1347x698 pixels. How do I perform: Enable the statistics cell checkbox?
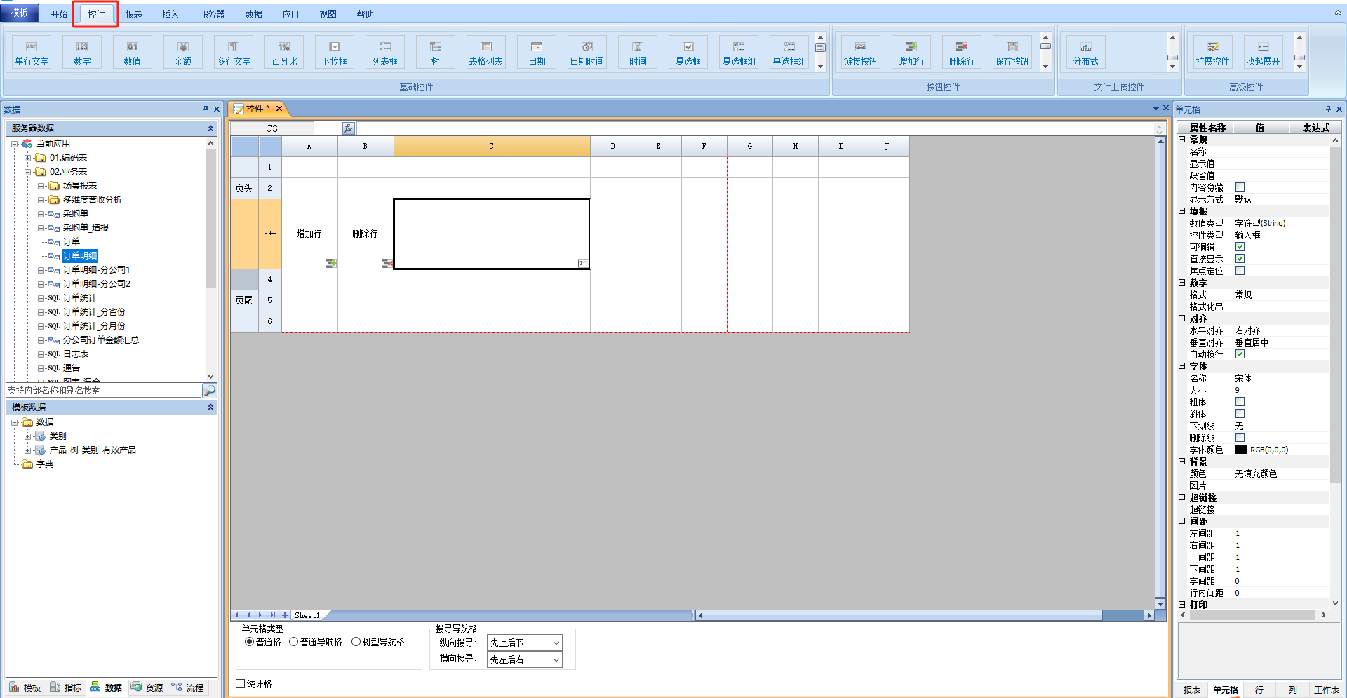pos(241,684)
